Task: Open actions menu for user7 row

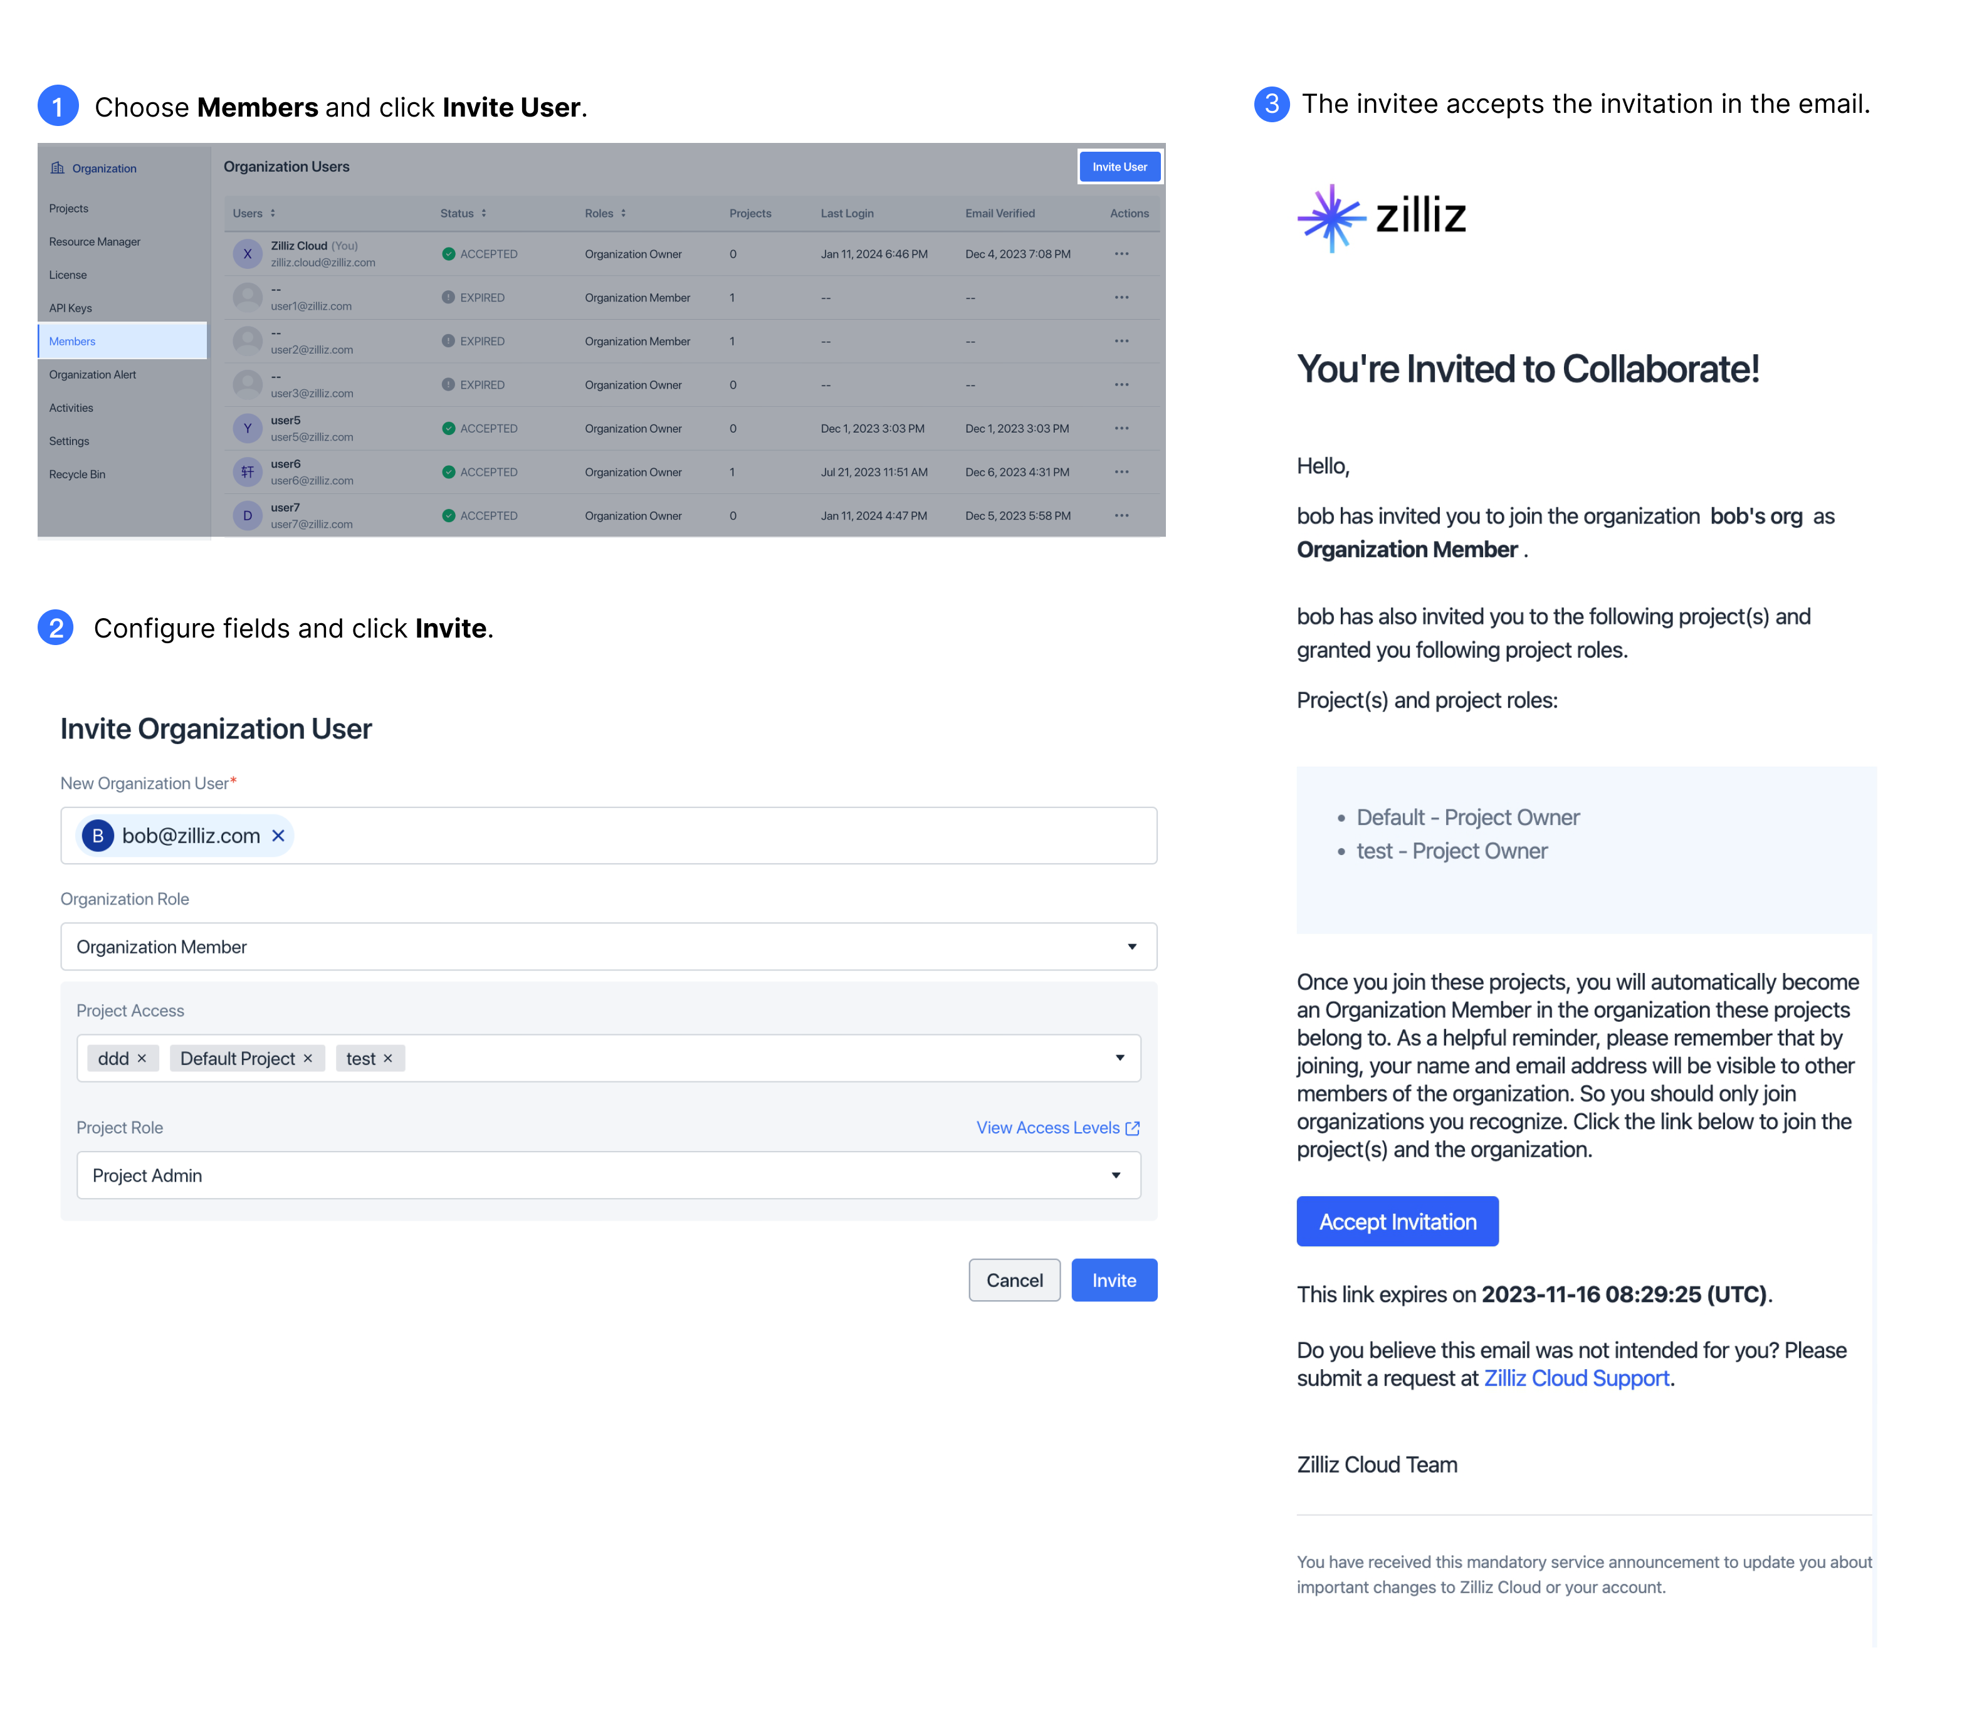Action: pos(1121,516)
